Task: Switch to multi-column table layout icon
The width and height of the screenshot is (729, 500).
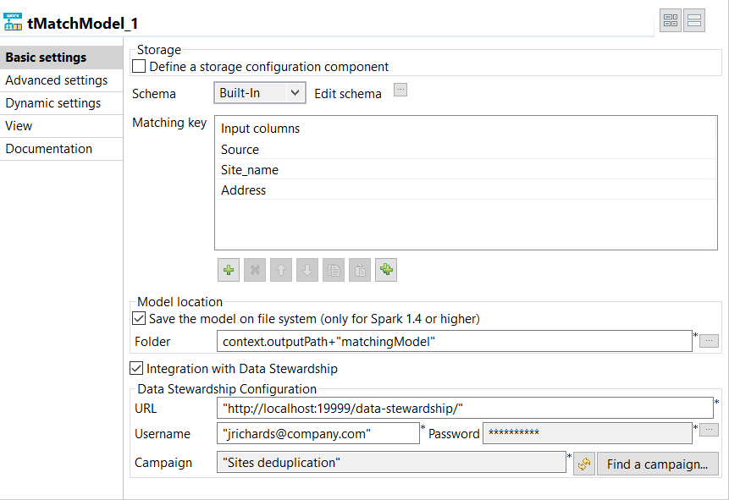Action: 671,21
